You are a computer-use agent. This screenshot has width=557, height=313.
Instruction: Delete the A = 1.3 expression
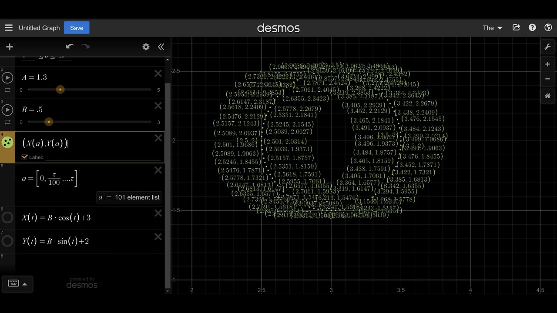click(158, 73)
